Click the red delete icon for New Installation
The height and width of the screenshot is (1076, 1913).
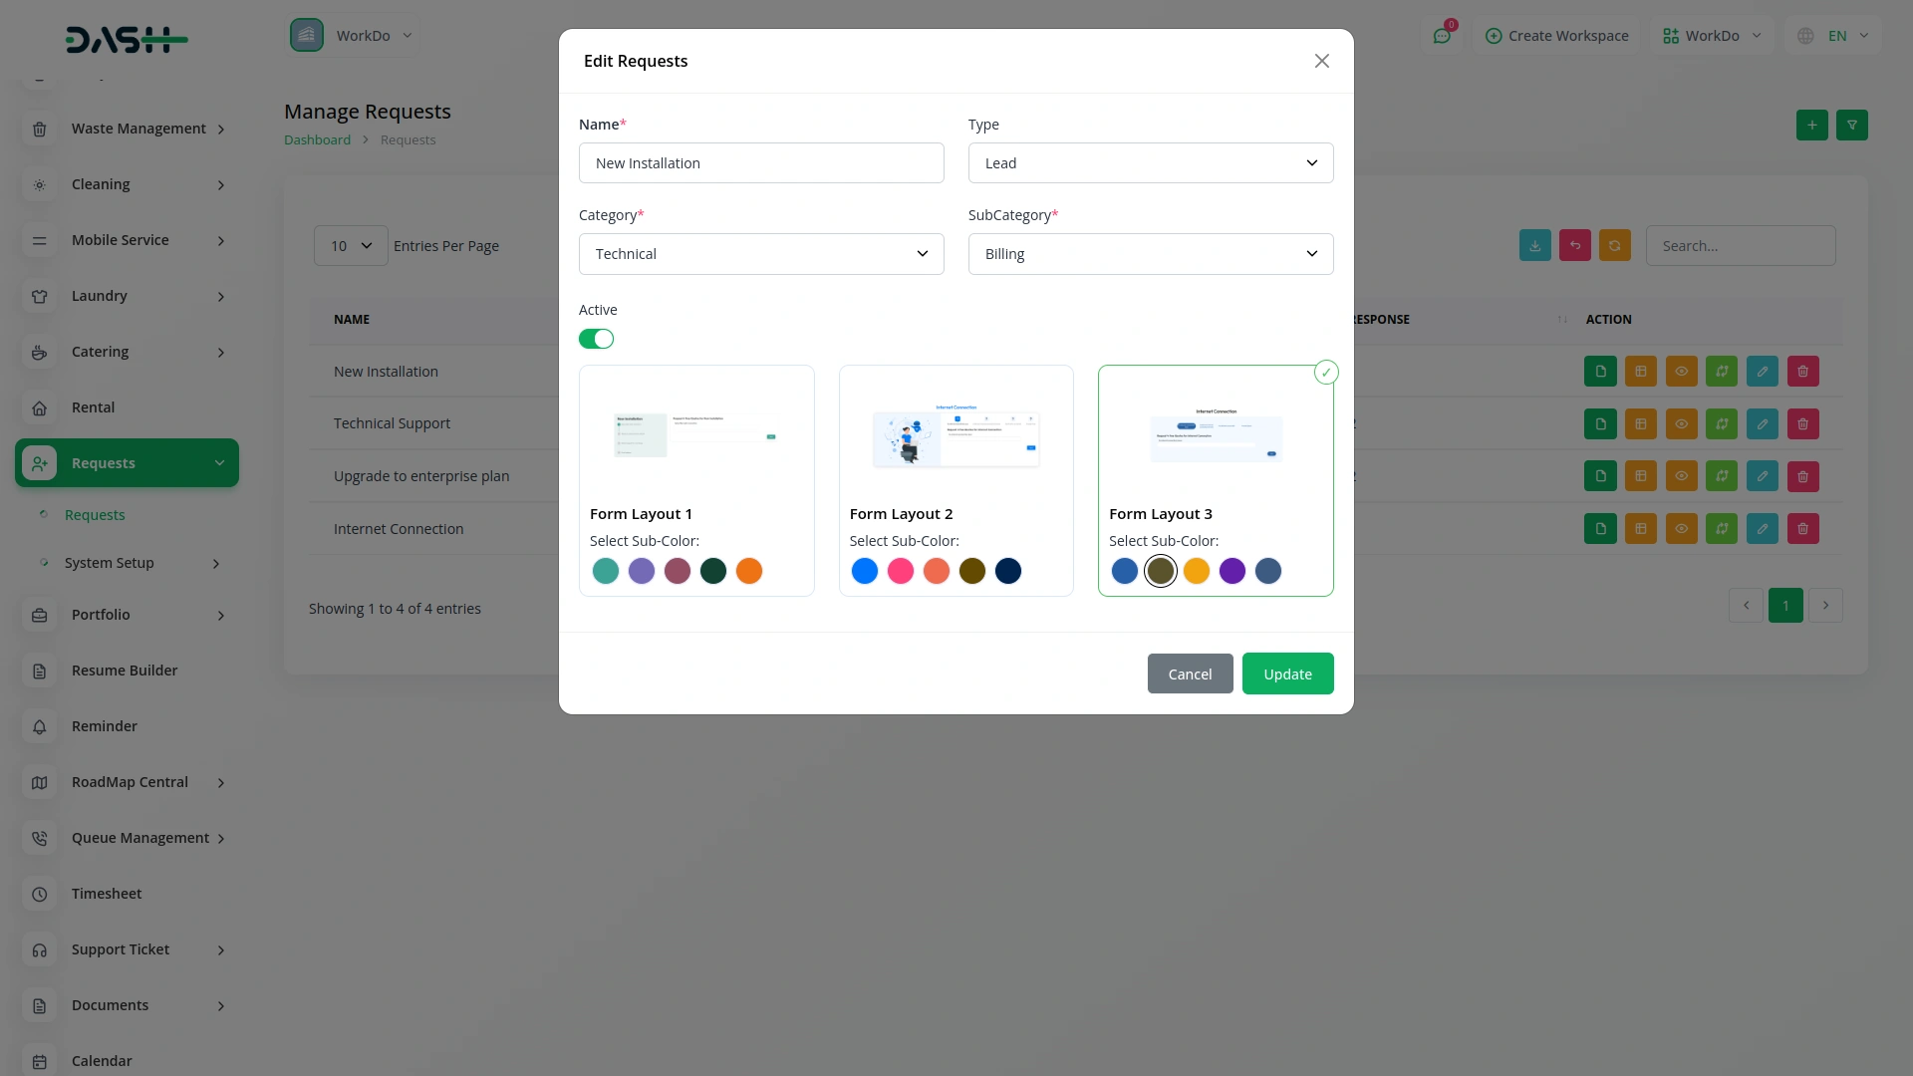tap(1802, 372)
